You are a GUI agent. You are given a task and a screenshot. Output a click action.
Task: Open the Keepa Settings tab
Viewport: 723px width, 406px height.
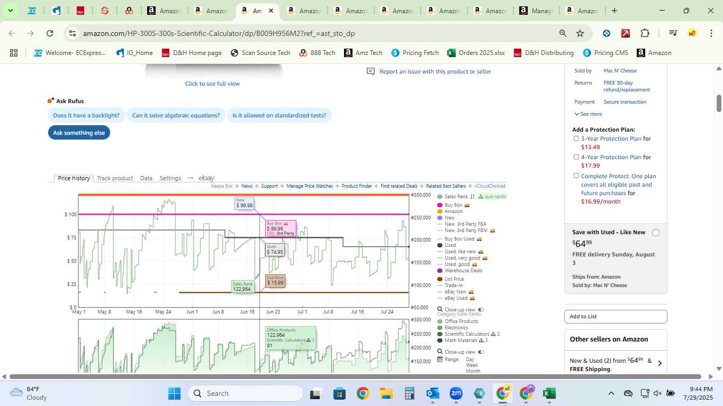pyautogui.click(x=170, y=178)
